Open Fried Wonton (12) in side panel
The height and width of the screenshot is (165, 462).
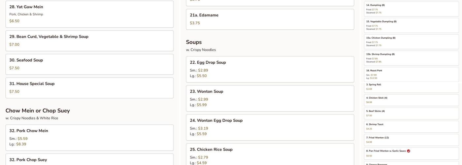[x=411, y=140]
